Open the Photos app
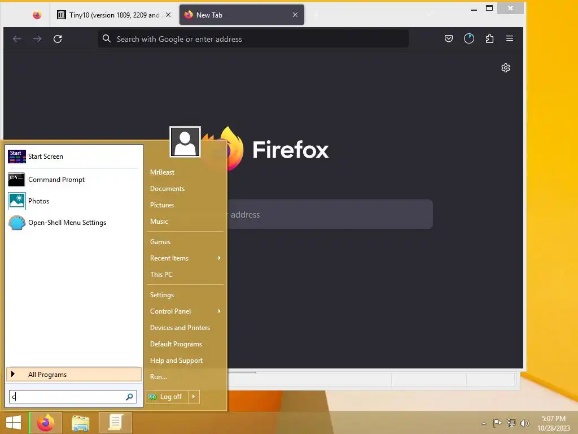The image size is (578, 434). pyautogui.click(x=74, y=201)
